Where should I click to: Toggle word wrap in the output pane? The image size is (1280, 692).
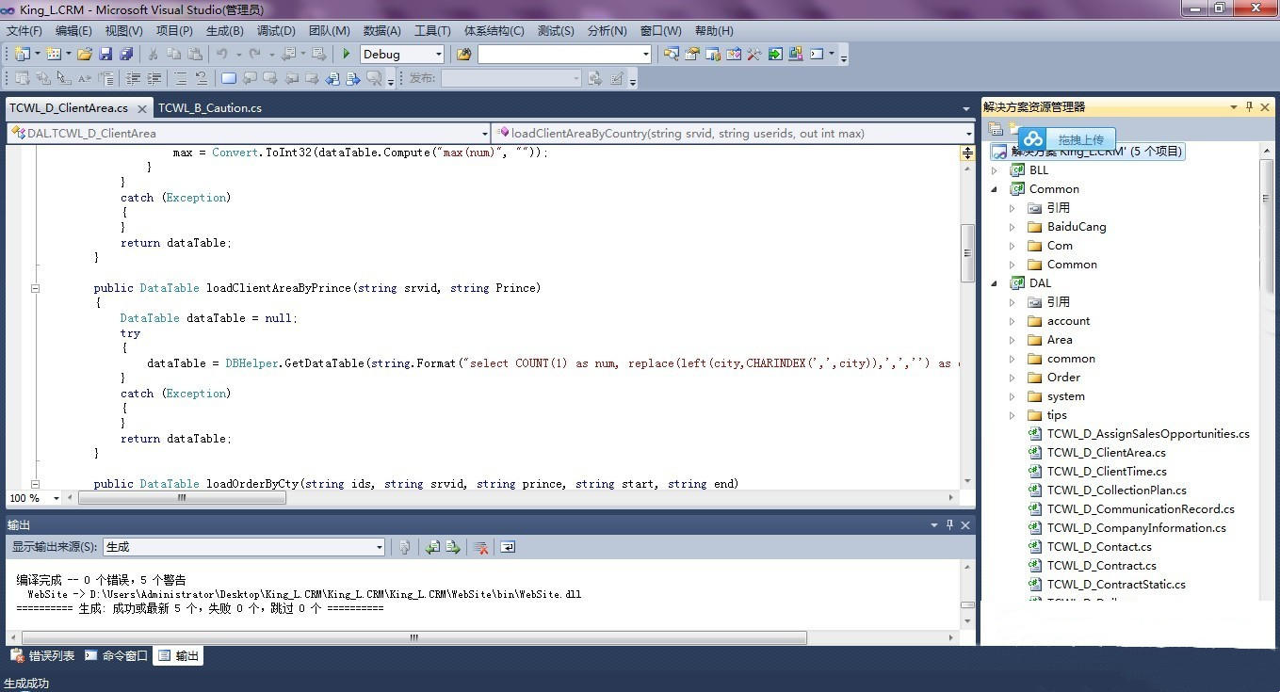[x=508, y=547]
